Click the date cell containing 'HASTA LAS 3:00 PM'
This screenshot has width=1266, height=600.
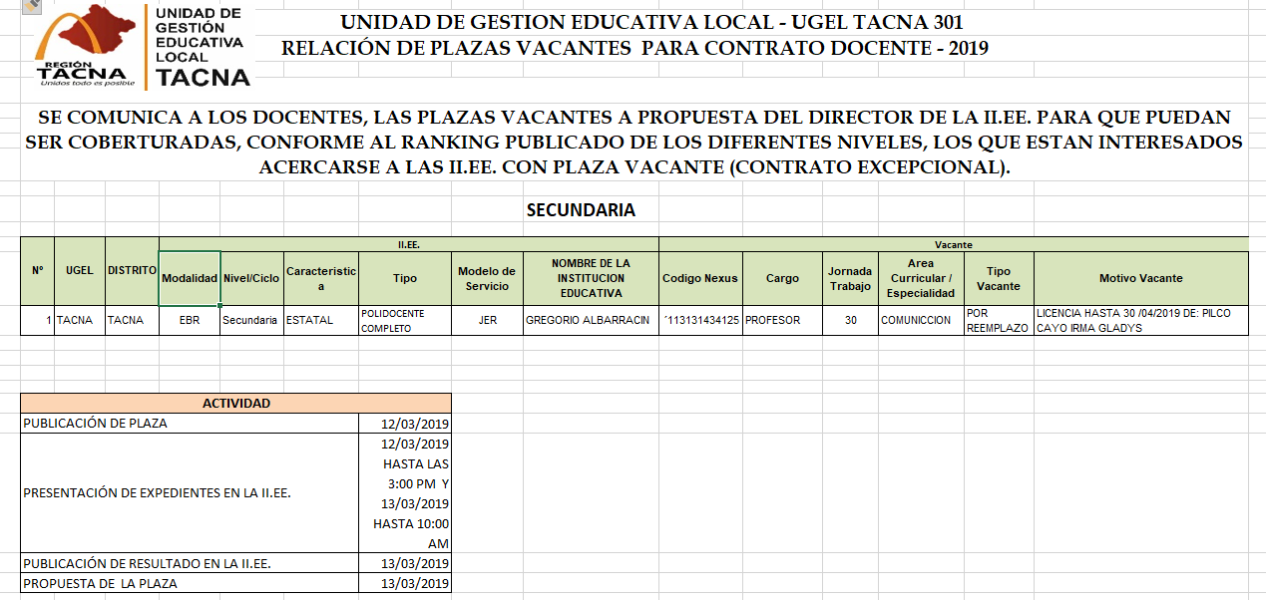[405, 493]
